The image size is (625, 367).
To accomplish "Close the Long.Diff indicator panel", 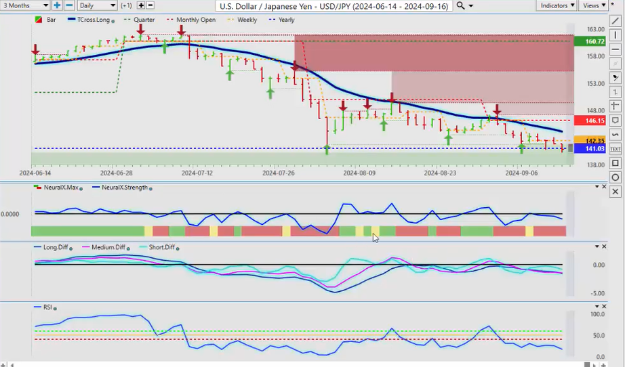I will (x=604, y=246).
